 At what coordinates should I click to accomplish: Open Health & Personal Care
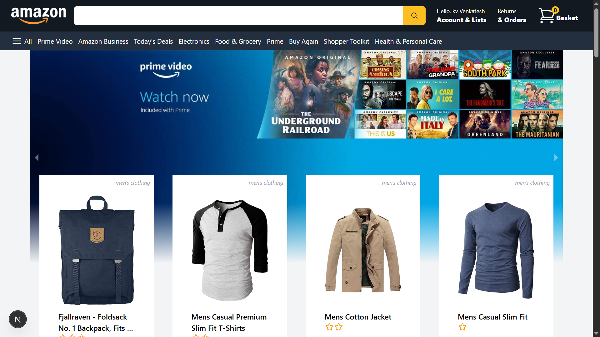click(x=408, y=41)
